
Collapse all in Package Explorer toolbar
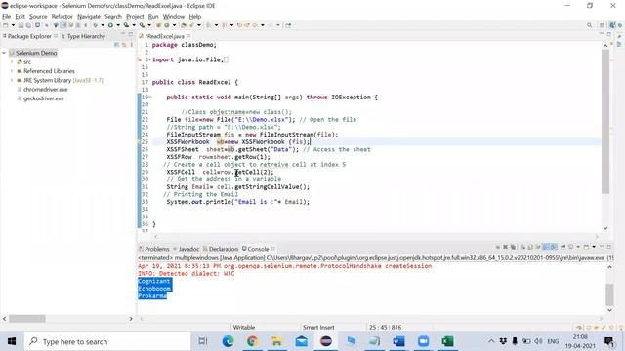click(x=117, y=45)
